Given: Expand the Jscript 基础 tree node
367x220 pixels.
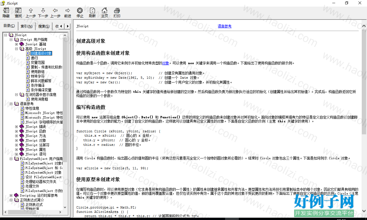Looking at the screenshot, I should point(16,44).
